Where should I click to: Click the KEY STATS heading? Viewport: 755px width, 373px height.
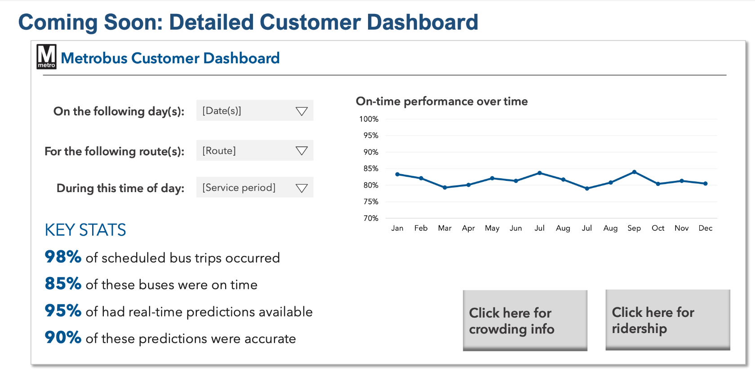tap(85, 230)
